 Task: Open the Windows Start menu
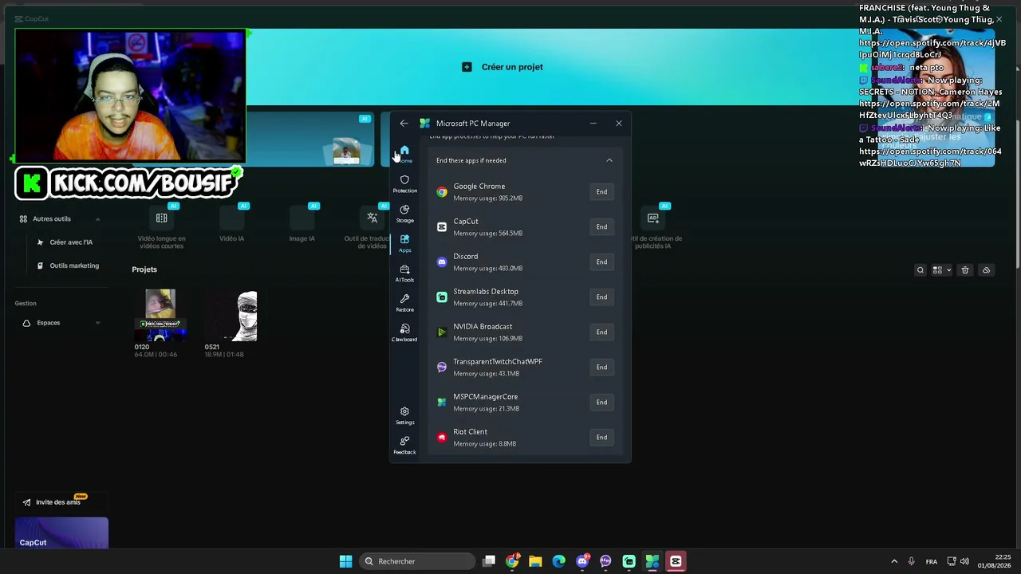coord(345,561)
